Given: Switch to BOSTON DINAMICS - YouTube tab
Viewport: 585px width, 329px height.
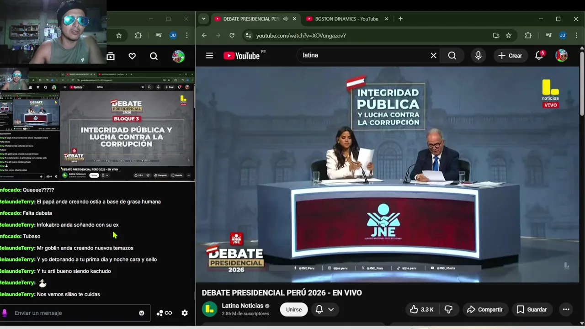Looking at the screenshot, I should [346, 19].
